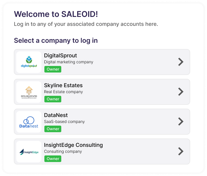Click the Datanest circles logo
This screenshot has height=176, width=207.
29,122
